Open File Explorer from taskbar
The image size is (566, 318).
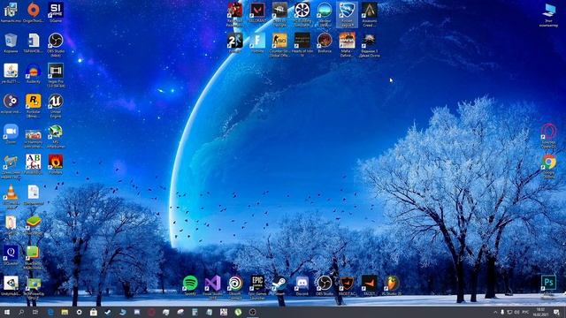[x=65, y=312]
